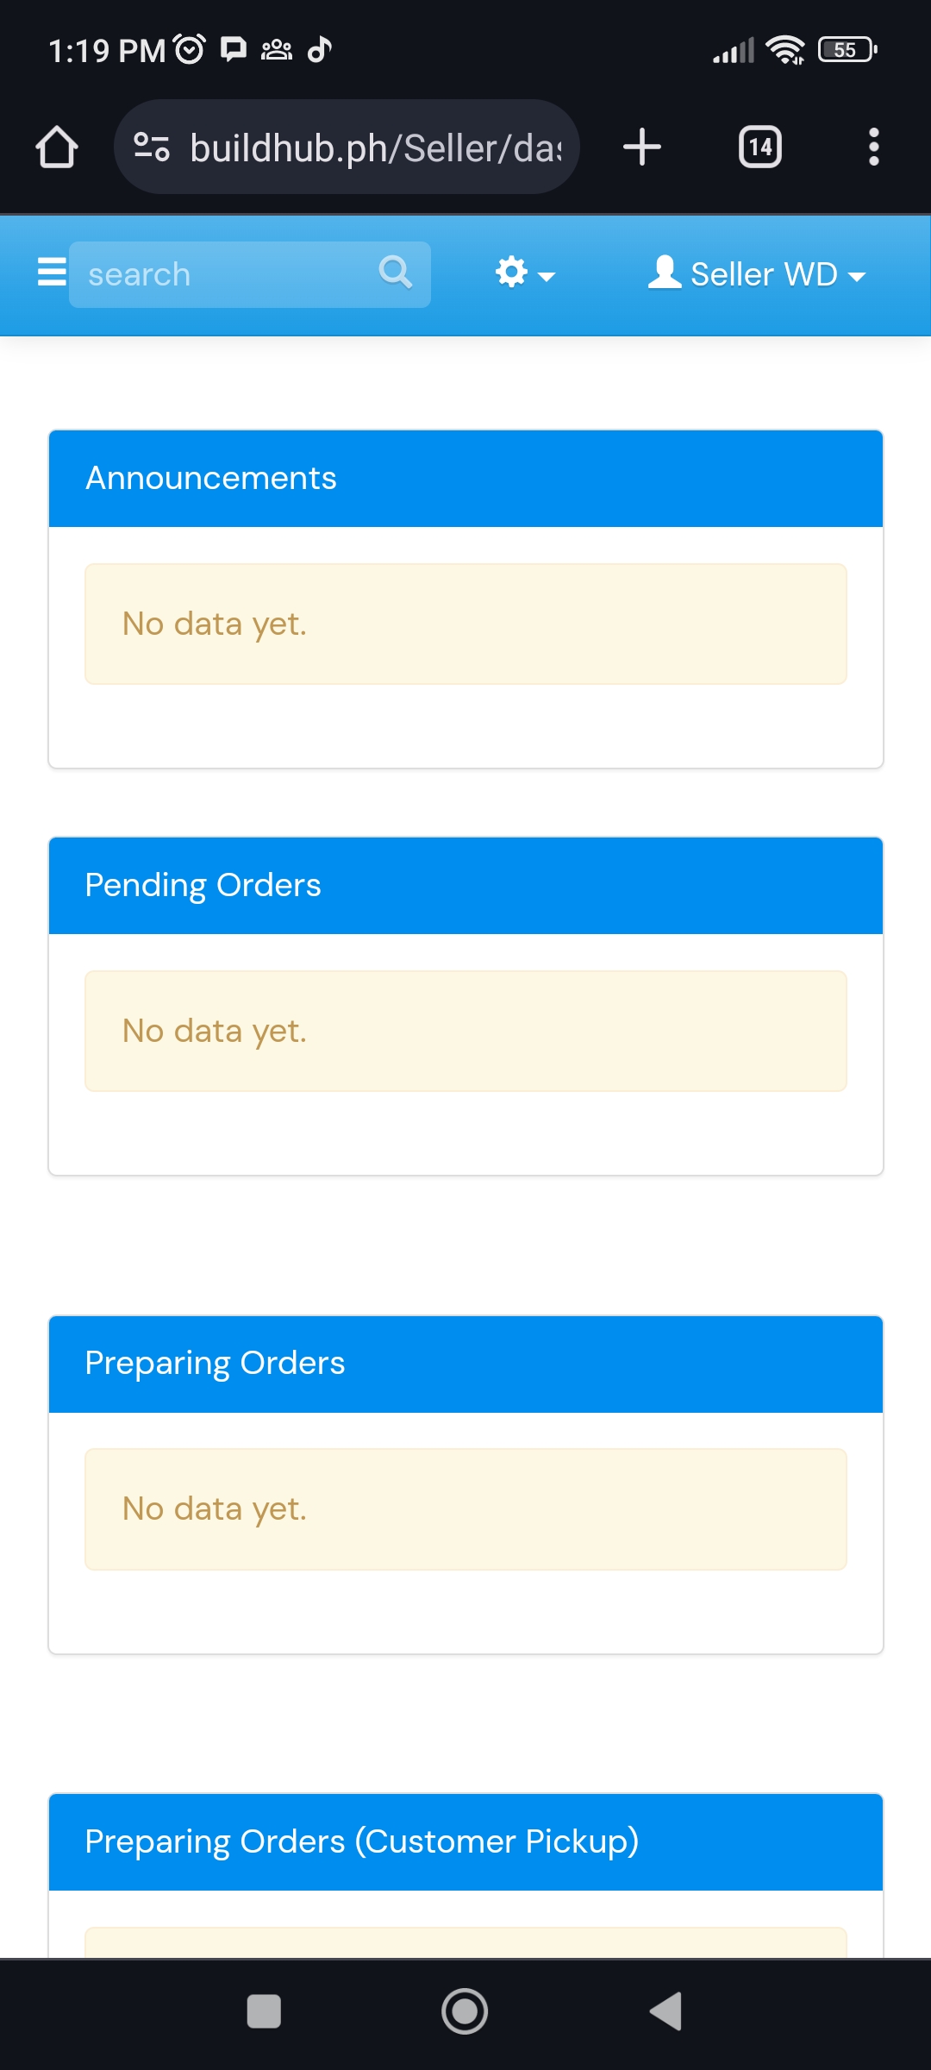The width and height of the screenshot is (931, 2070).
Task: Tap Preparing Orders (Customer Pickup) header
Action: point(465,1841)
